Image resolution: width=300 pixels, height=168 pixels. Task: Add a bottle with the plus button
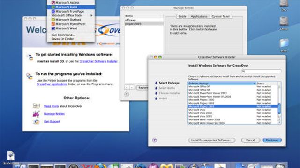pos(127,88)
